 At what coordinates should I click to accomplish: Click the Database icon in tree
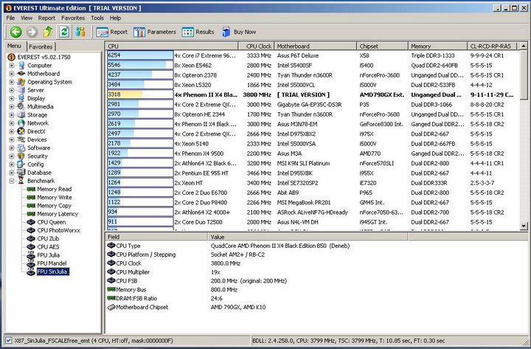click(x=21, y=173)
